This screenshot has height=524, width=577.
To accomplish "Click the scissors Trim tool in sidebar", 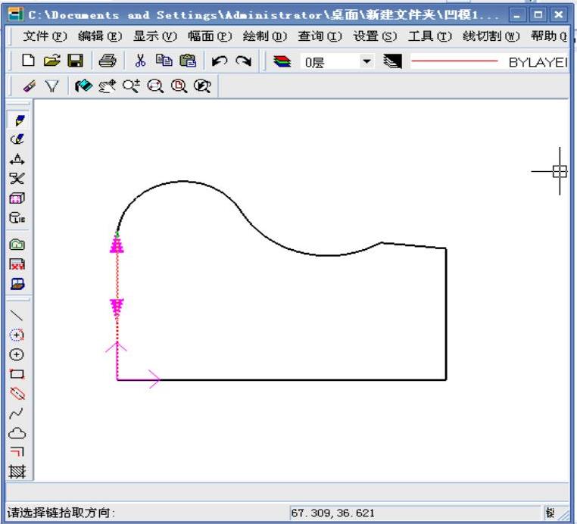I will (17, 179).
